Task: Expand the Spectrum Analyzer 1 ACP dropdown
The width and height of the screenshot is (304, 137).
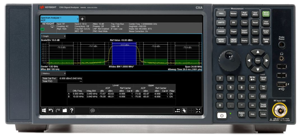Action: tap(78, 19)
